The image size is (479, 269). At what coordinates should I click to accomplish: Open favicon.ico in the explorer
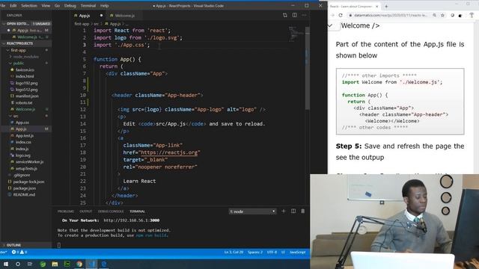point(25,69)
